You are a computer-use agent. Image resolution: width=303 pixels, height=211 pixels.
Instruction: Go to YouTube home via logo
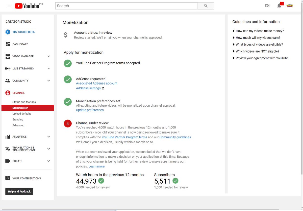point(27,6)
